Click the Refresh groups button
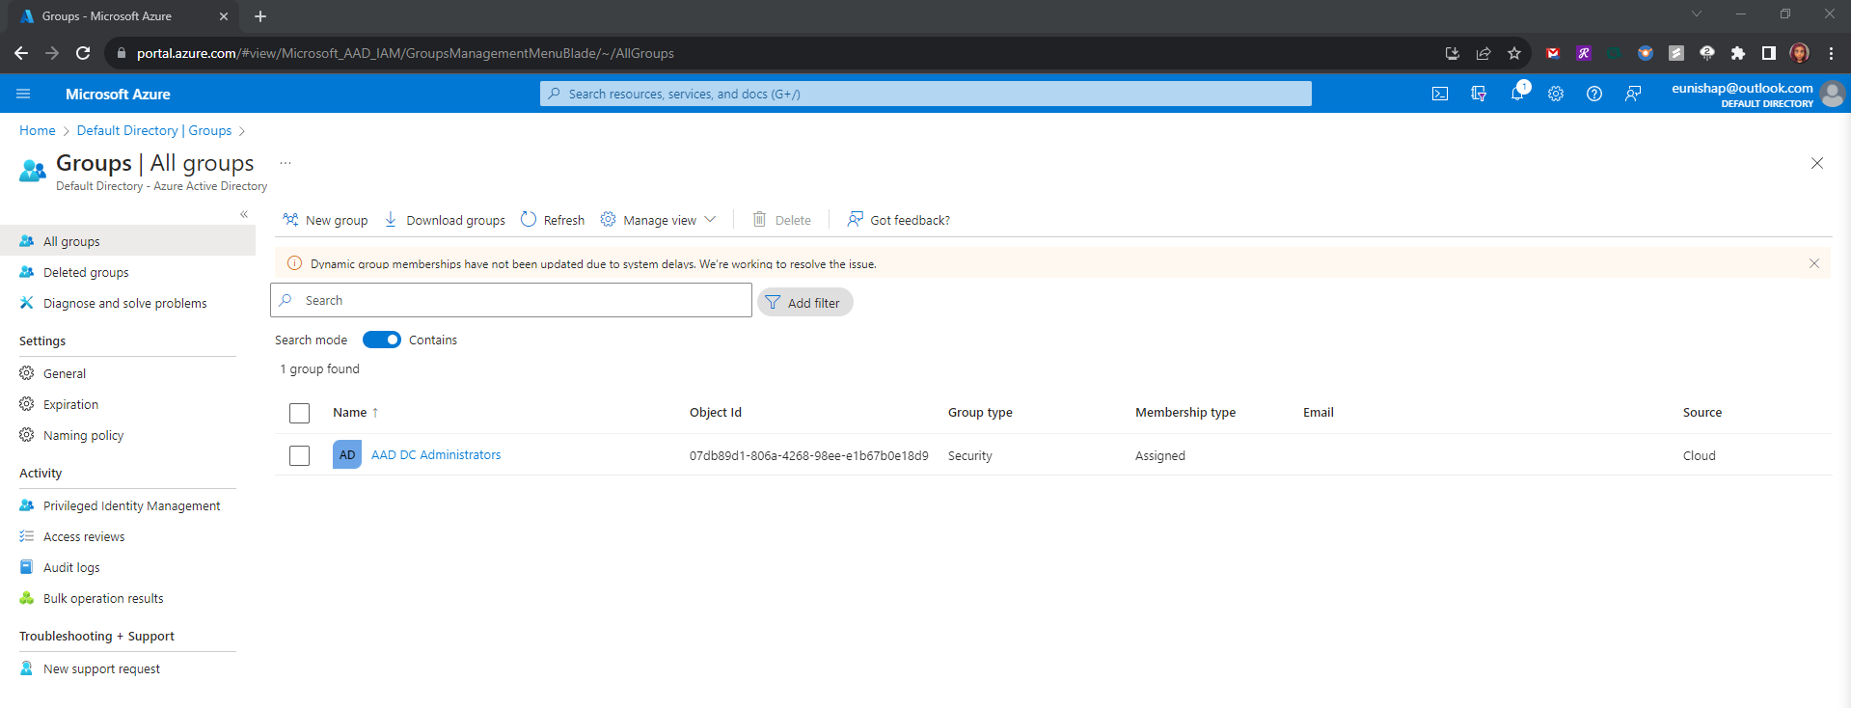 [553, 220]
